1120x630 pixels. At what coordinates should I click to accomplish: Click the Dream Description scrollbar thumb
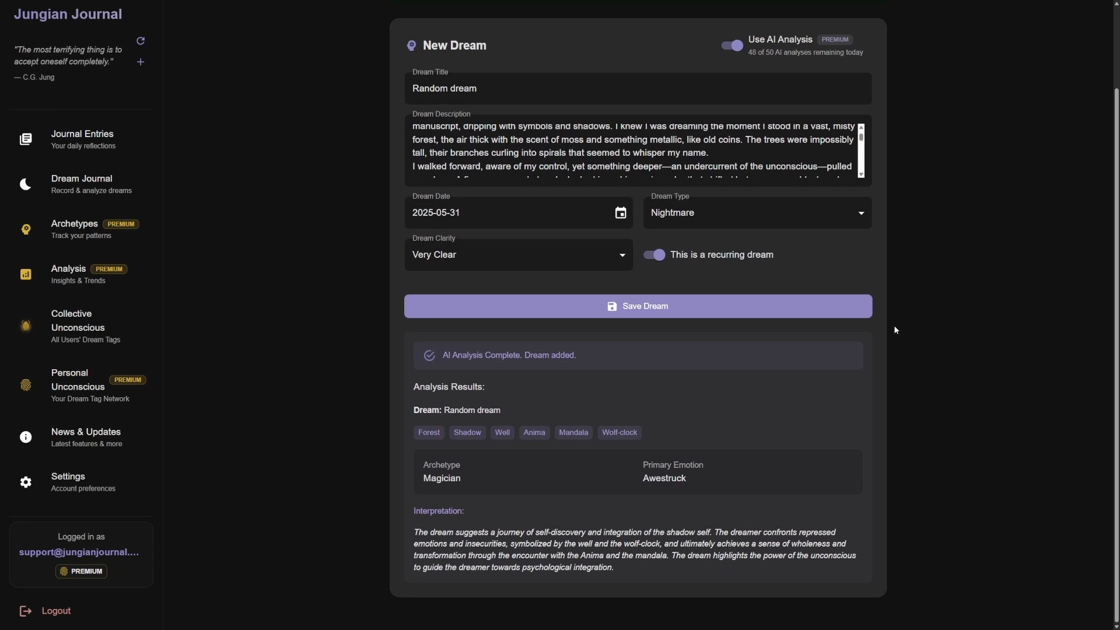(861, 138)
